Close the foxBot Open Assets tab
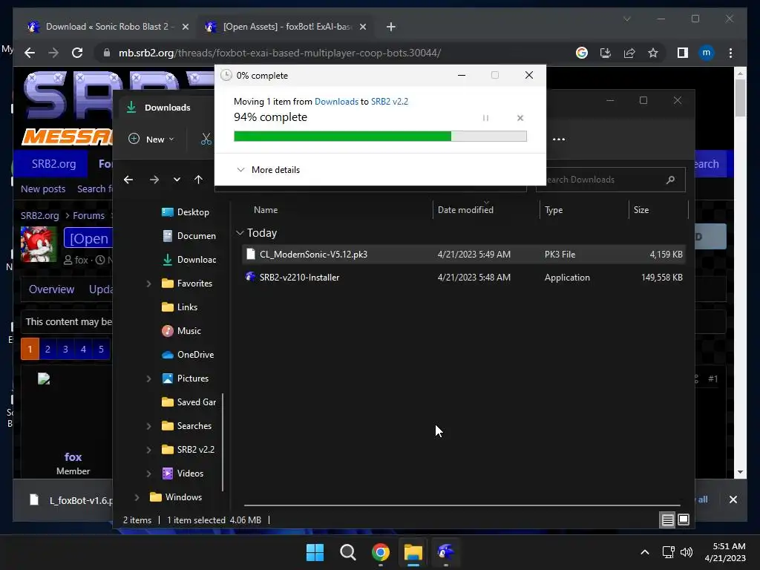This screenshot has width=760, height=570. [362, 27]
